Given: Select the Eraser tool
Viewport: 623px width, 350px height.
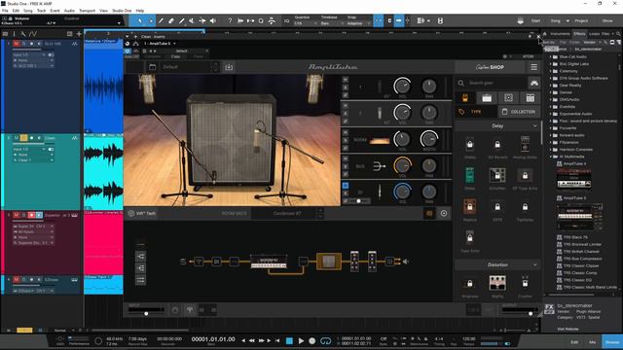Looking at the screenshot, I should pyautogui.click(x=171, y=20).
